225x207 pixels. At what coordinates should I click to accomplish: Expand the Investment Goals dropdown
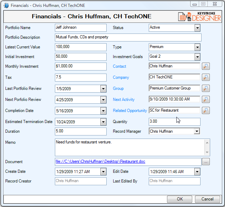pyautogui.click(x=197, y=57)
